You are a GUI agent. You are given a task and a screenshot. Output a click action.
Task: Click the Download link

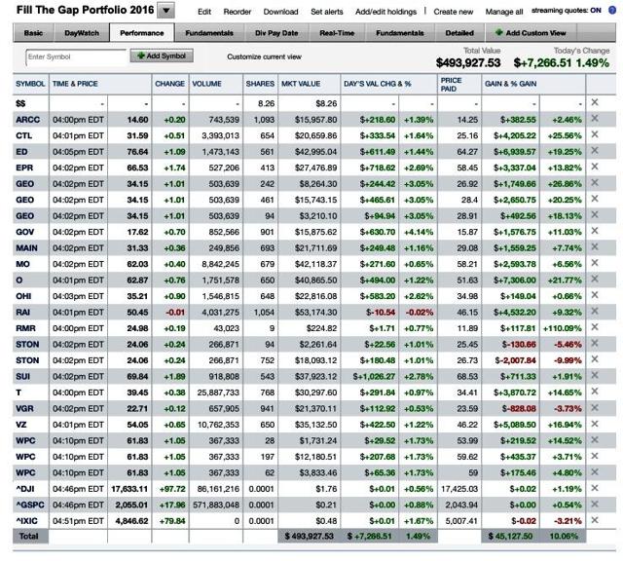tap(280, 12)
